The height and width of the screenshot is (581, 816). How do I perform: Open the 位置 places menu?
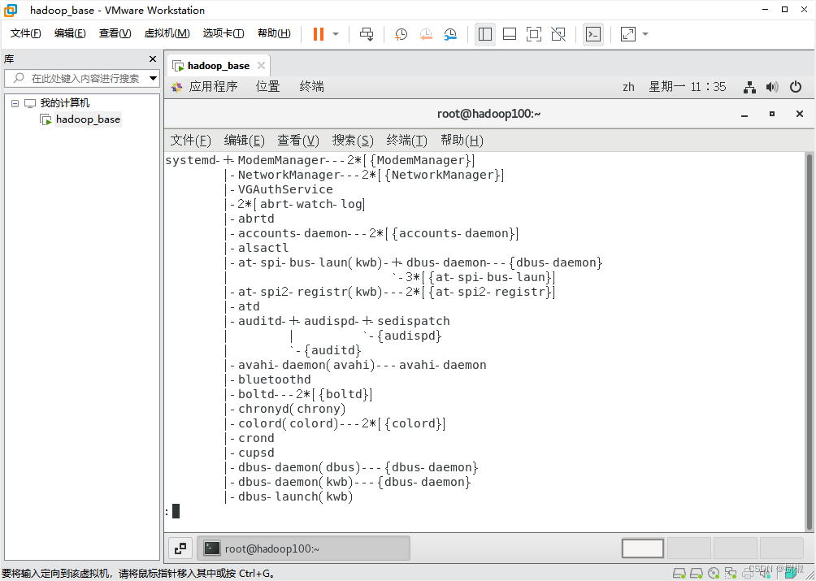coord(268,86)
